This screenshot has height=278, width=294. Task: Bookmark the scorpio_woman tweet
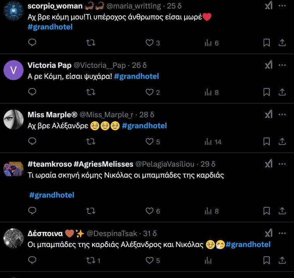pos(267,43)
